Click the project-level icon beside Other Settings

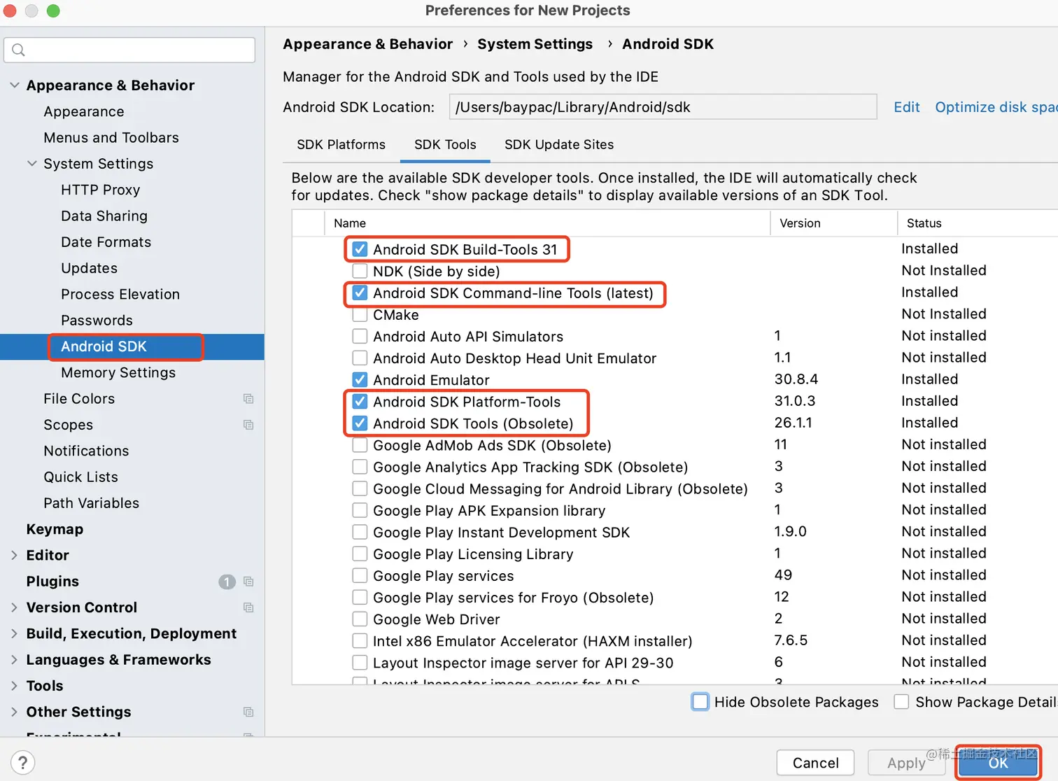248,712
